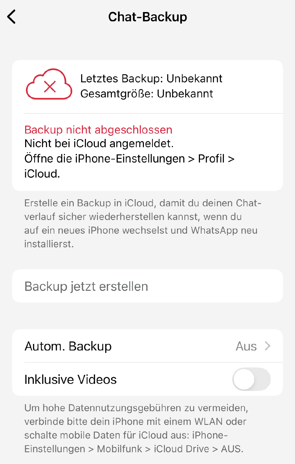Image resolution: width=295 pixels, height=464 pixels.
Task: Click the chevron next to Aus
Action: [268, 346]
